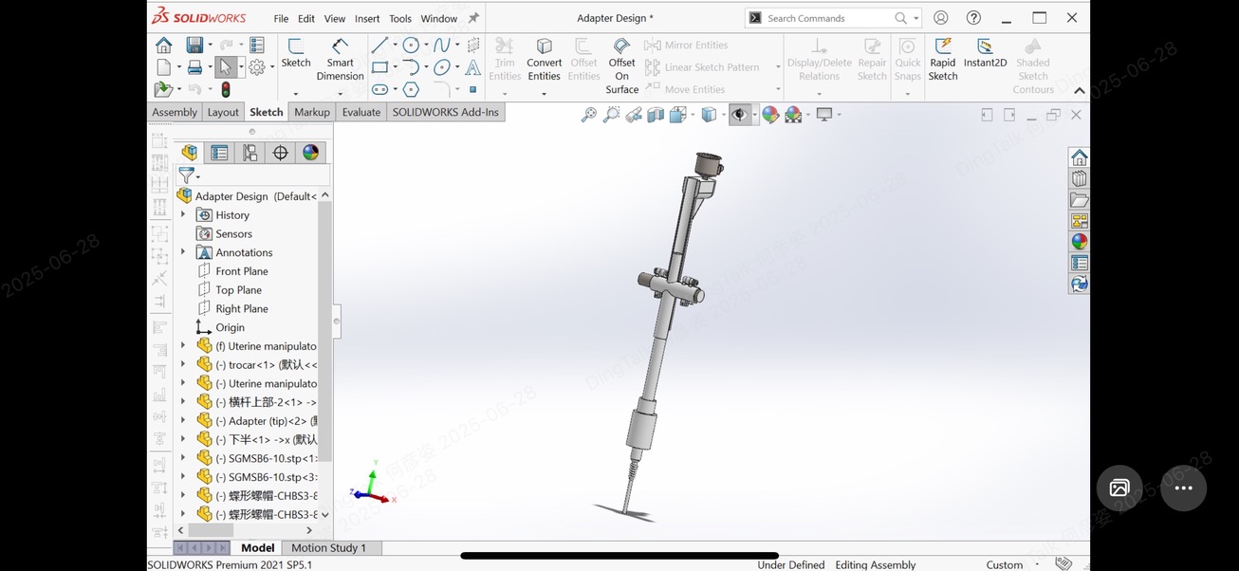The image size is (1239, 571).
Task: Expand the Annotations tree node
Action: coord(183,252)
